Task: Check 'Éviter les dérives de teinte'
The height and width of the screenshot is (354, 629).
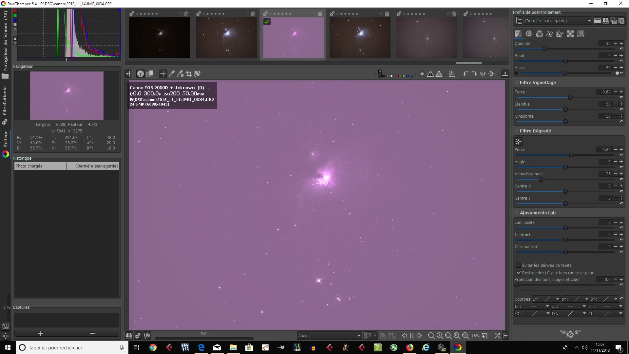Action: [x=518, y=265]
